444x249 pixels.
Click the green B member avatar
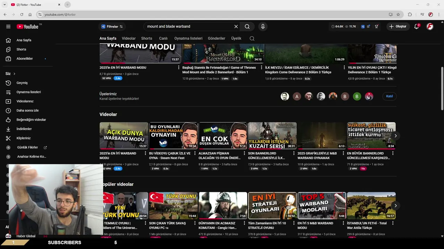[x=357, y=96]
